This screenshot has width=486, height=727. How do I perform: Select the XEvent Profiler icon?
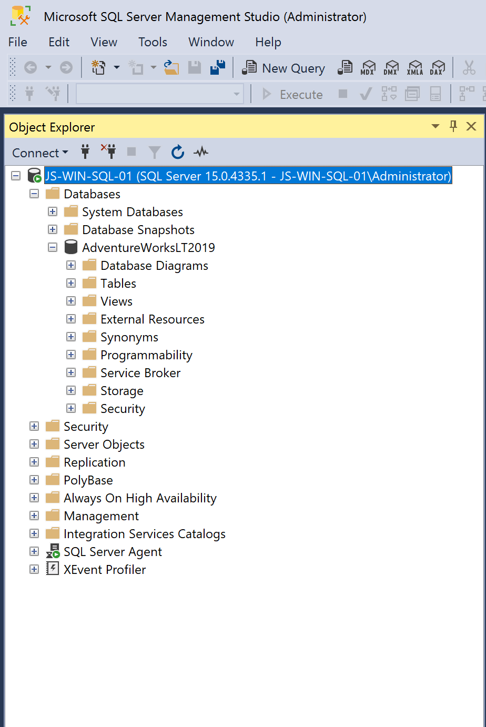[x=53, y=569]
